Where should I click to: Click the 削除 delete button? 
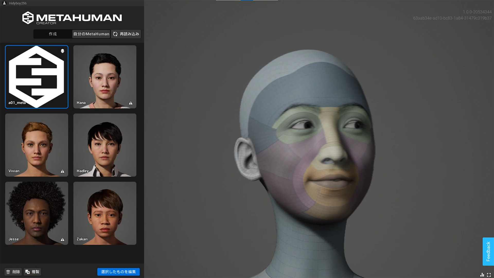pos(13,272)
